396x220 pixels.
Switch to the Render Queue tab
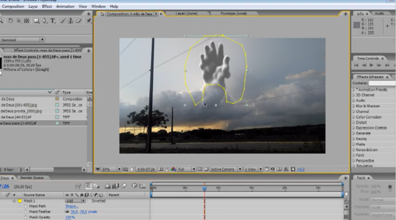32,178
